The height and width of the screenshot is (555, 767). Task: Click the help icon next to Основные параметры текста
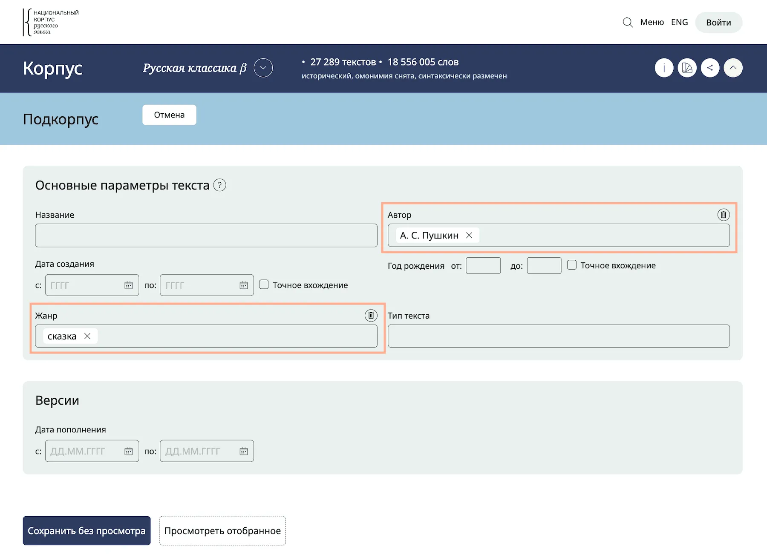219,185
